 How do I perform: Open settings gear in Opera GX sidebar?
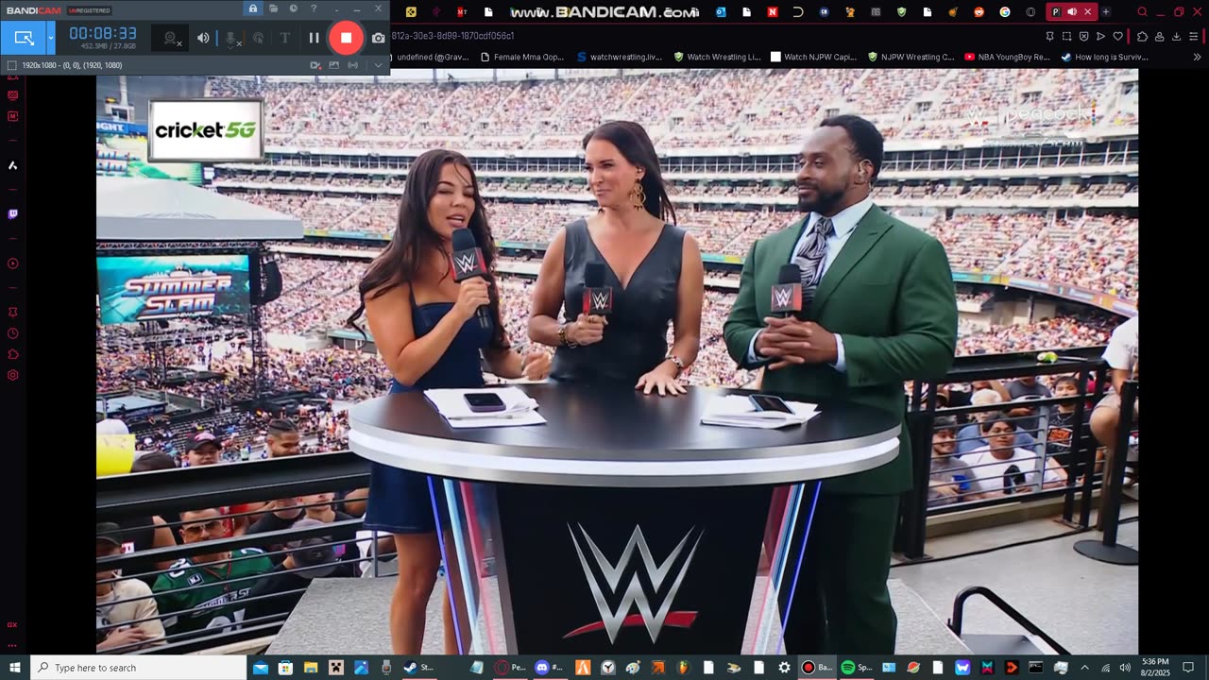tap(12, 375)
